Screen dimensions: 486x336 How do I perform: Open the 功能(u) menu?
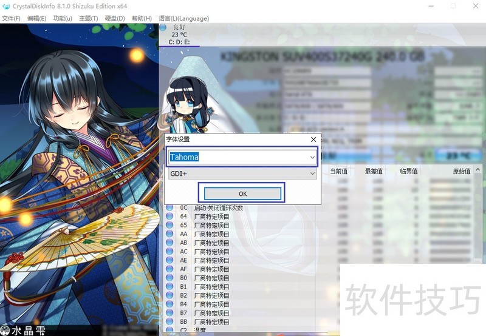pyautogui.click(x=63, y=19)
